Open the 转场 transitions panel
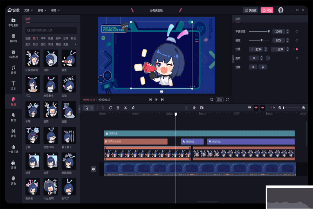The image size is (313, 209). 13,133
